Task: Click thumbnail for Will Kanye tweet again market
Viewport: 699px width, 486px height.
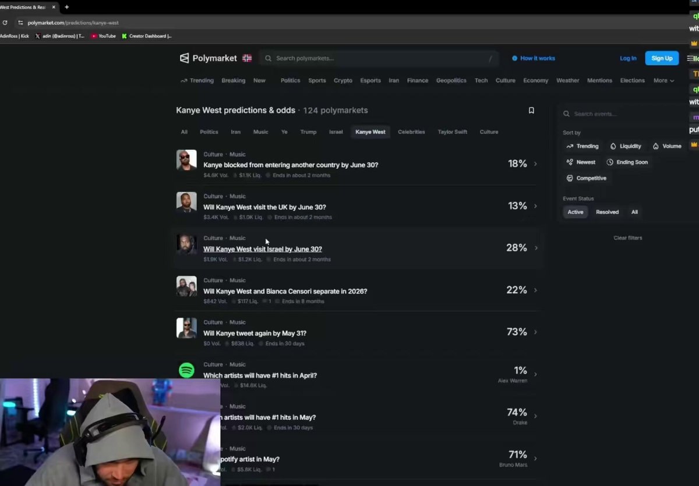Action: pos(186,328)
